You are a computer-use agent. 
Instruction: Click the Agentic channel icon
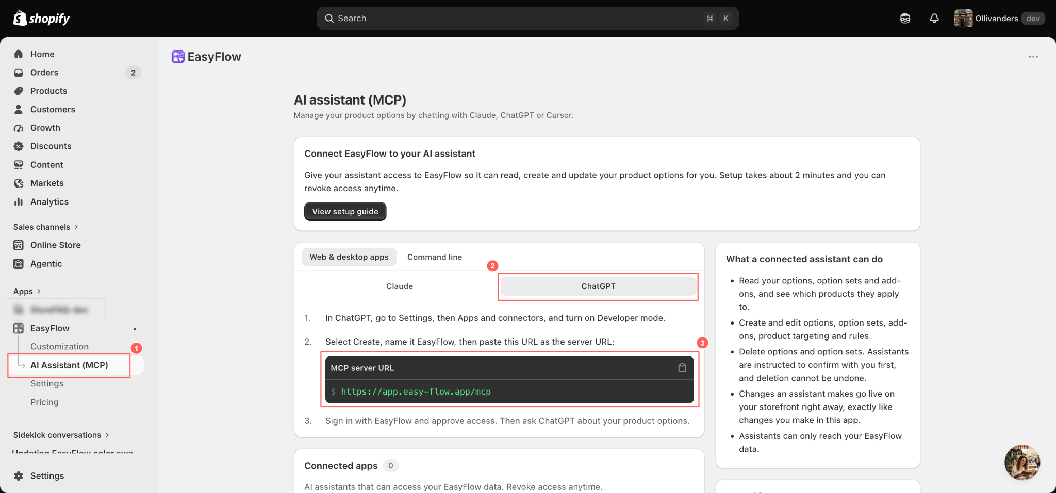point(19,264)
